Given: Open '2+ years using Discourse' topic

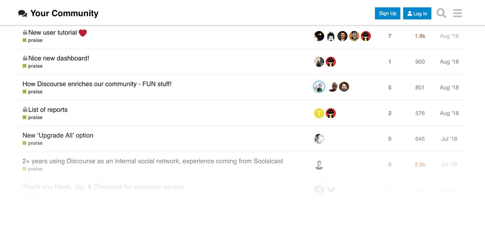Looking at the screenshot, I should point(153,161).
